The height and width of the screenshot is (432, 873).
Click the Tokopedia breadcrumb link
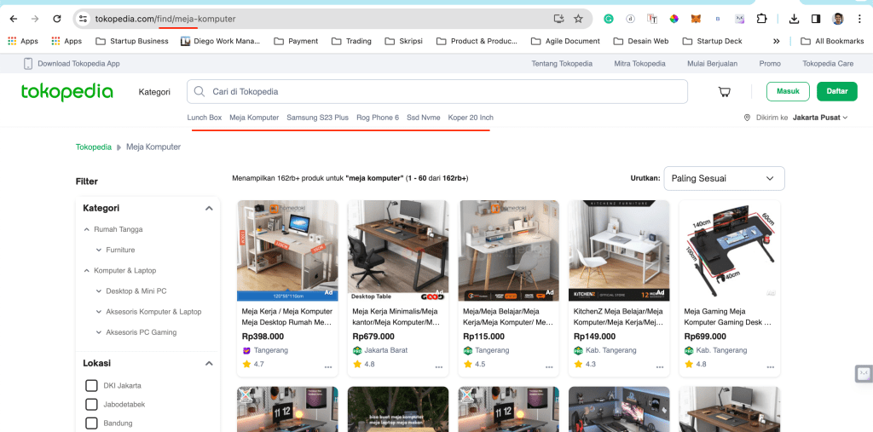point(94,147)
